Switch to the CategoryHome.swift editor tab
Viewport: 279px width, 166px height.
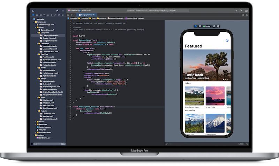[x=86, y=15]
